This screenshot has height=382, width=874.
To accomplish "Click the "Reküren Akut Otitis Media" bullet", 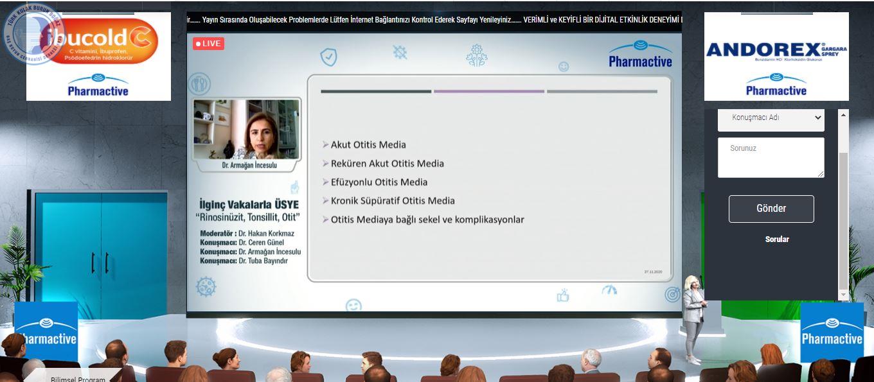I will tap(388, 164).
